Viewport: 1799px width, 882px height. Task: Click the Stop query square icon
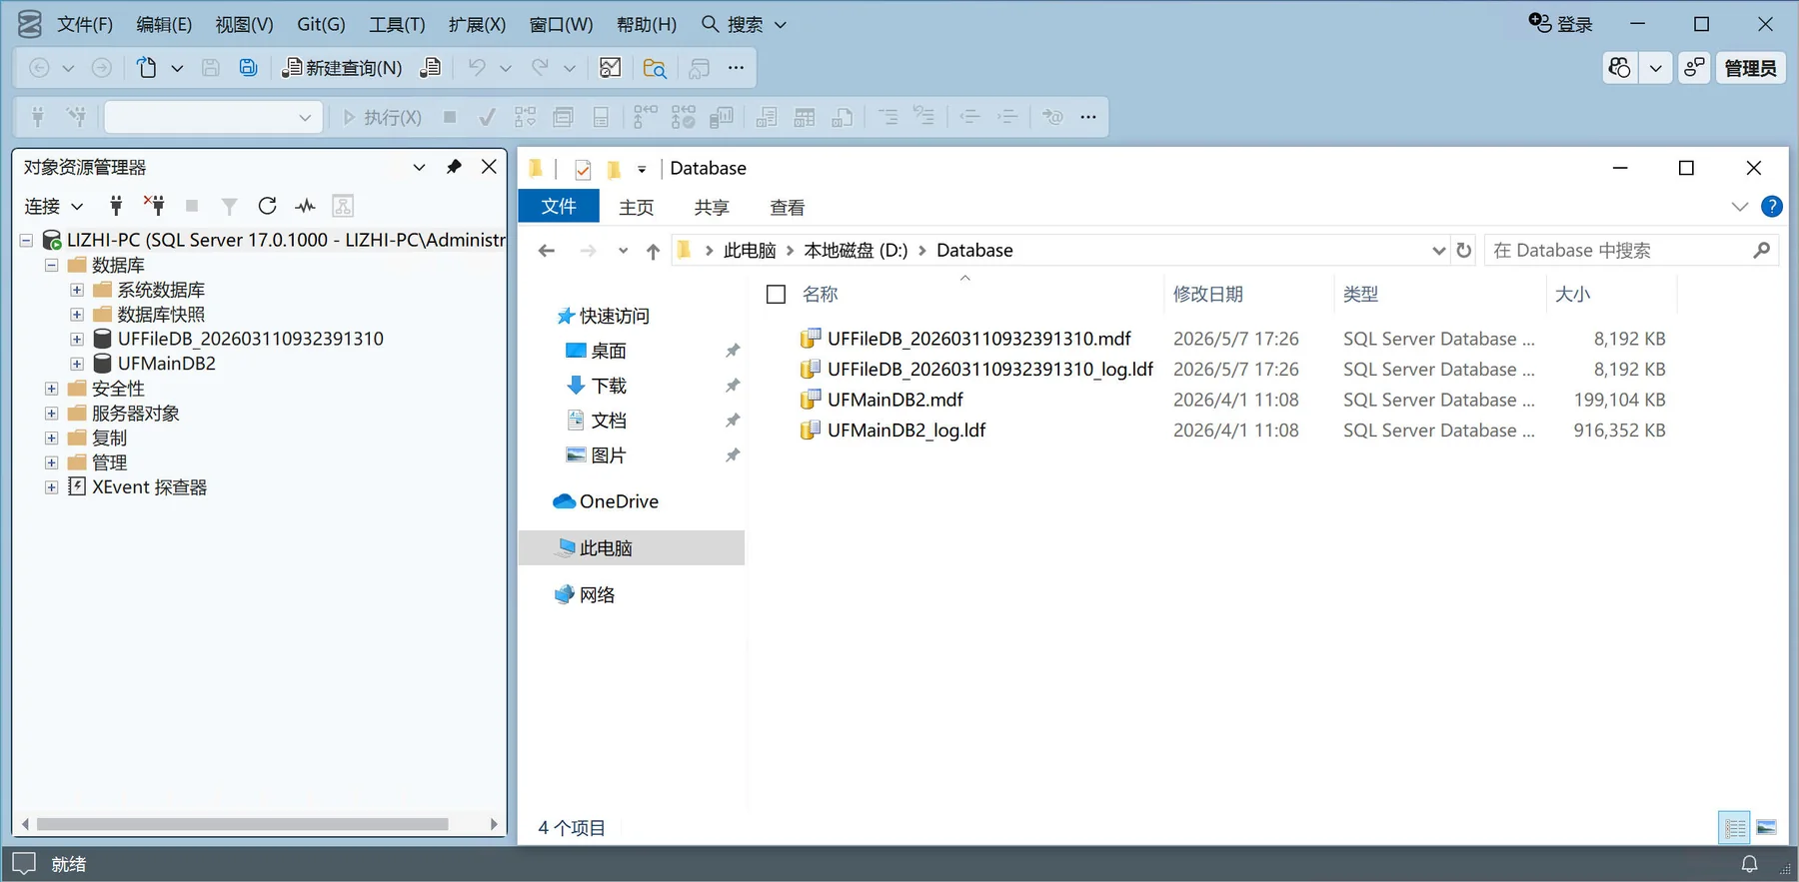450,118
